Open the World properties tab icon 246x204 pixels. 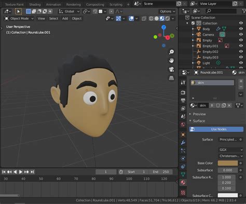(x=183, y=125)
